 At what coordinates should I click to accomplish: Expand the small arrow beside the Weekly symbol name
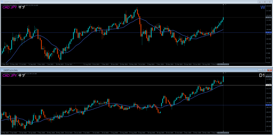2,5
